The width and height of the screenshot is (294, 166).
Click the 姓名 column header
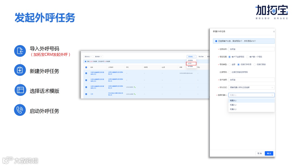point(92,67)
